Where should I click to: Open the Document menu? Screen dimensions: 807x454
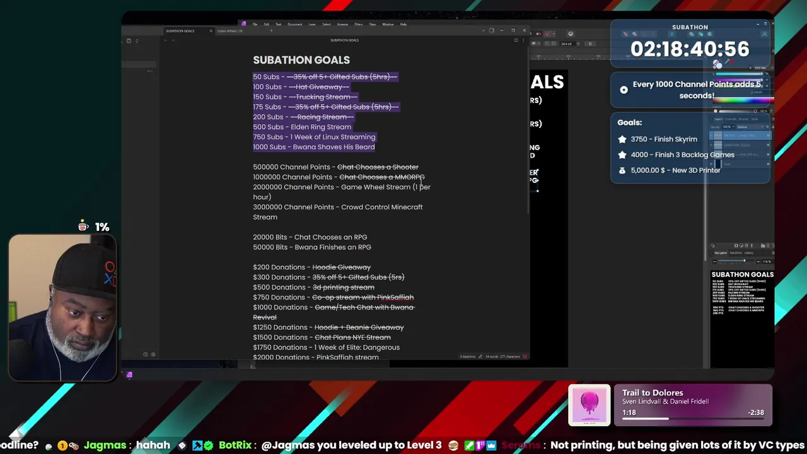pos(295,24)
